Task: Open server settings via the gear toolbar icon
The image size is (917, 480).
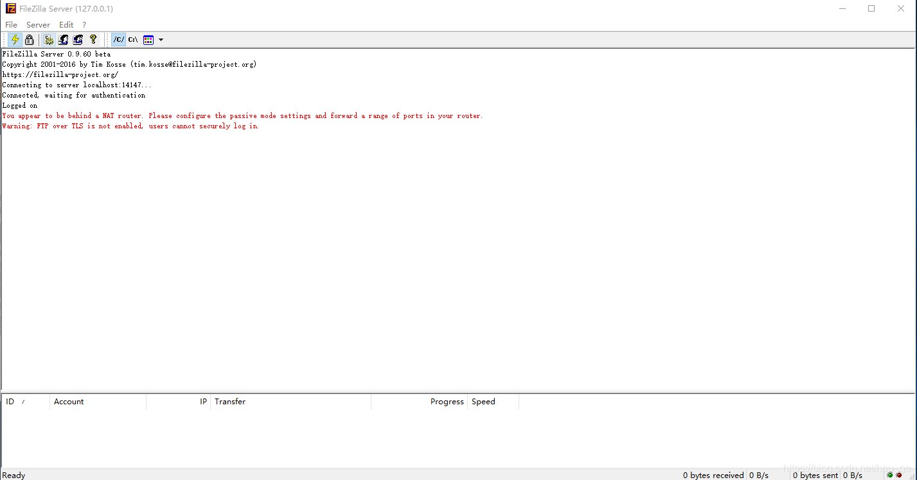Action: tap(49, 40)
